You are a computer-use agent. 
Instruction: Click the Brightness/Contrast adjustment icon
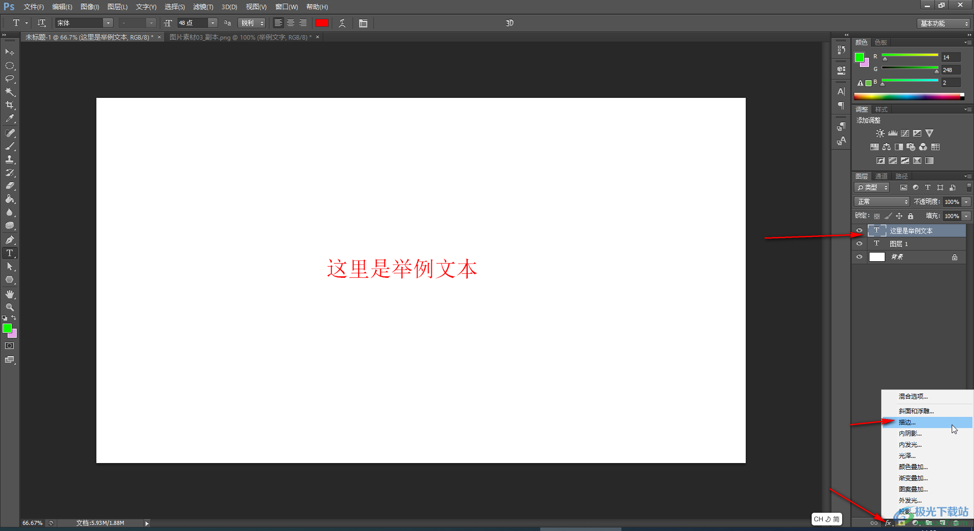coord(880,133)
